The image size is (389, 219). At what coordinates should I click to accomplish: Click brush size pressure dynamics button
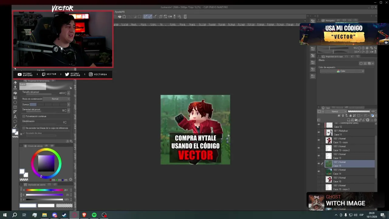tap(69, 93)
